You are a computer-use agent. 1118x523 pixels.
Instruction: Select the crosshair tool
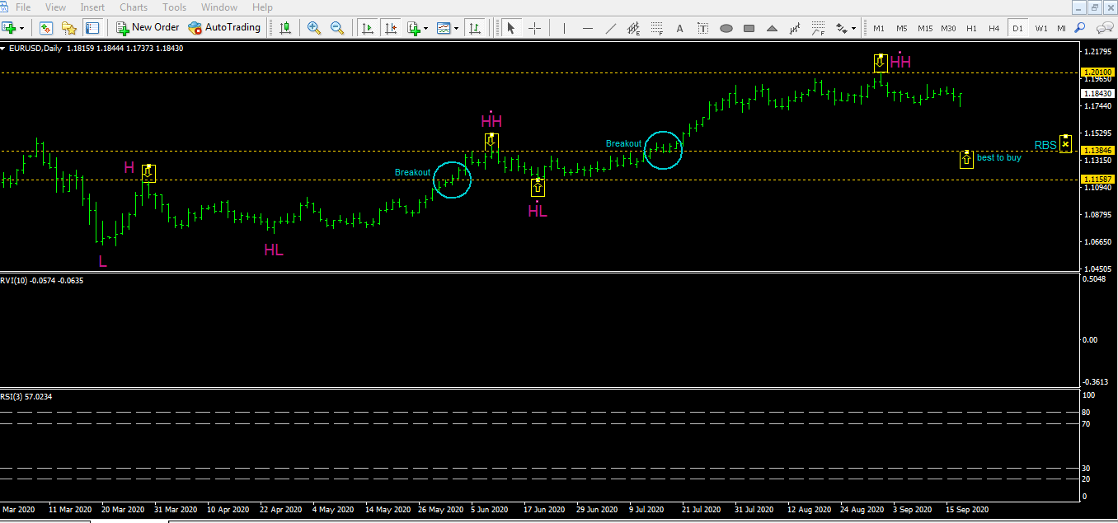(534, 28)
